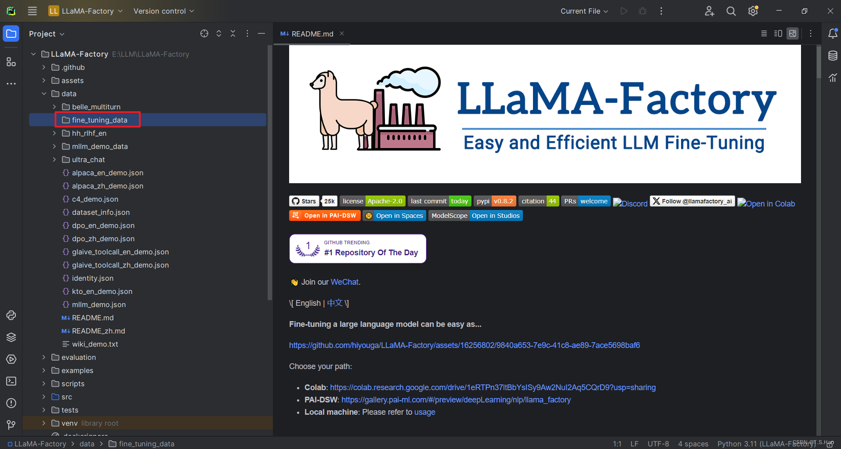Image resolution: width=841 pixels, height=449 pixels.
Task: Open the local machine usage link
Action: (425, 412)
